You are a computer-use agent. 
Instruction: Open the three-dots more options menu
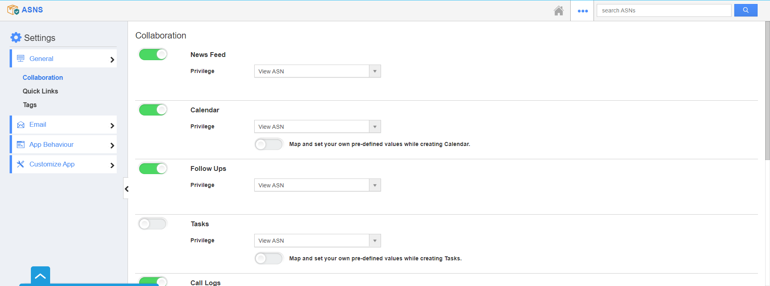[582, 11]
